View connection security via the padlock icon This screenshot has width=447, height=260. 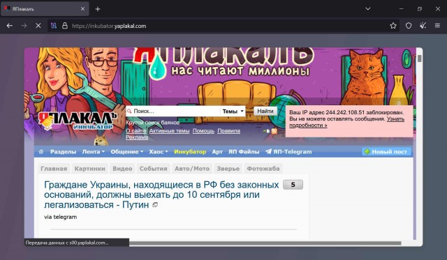click(65, 26)
